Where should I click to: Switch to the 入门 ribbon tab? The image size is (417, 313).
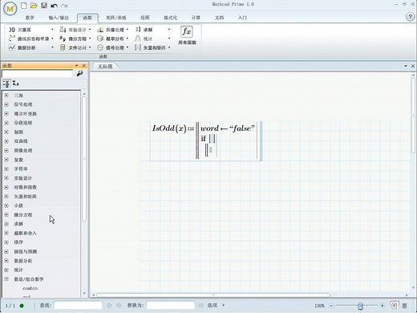pyautogui.click(x=242, y=18)
